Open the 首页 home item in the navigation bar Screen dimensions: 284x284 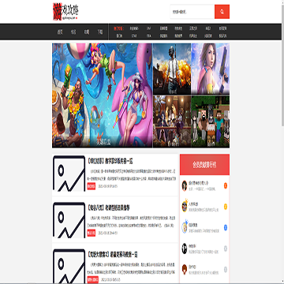click(60, 32)
